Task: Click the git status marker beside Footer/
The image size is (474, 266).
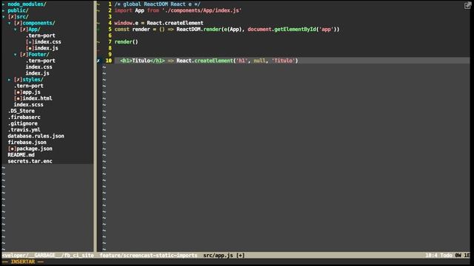Action: [24, 55]
